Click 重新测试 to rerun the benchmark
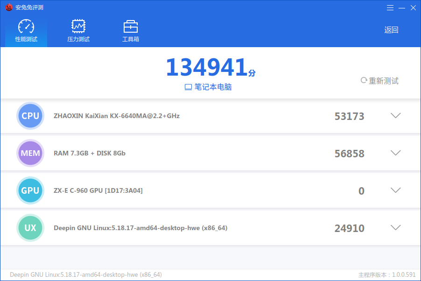 [379, 81]
